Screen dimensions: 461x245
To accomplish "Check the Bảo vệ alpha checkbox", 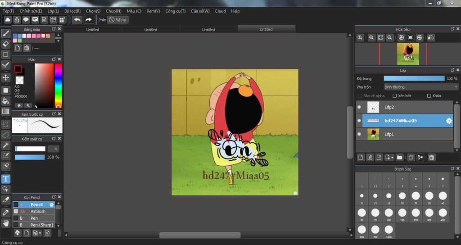I will click(360, 96).
